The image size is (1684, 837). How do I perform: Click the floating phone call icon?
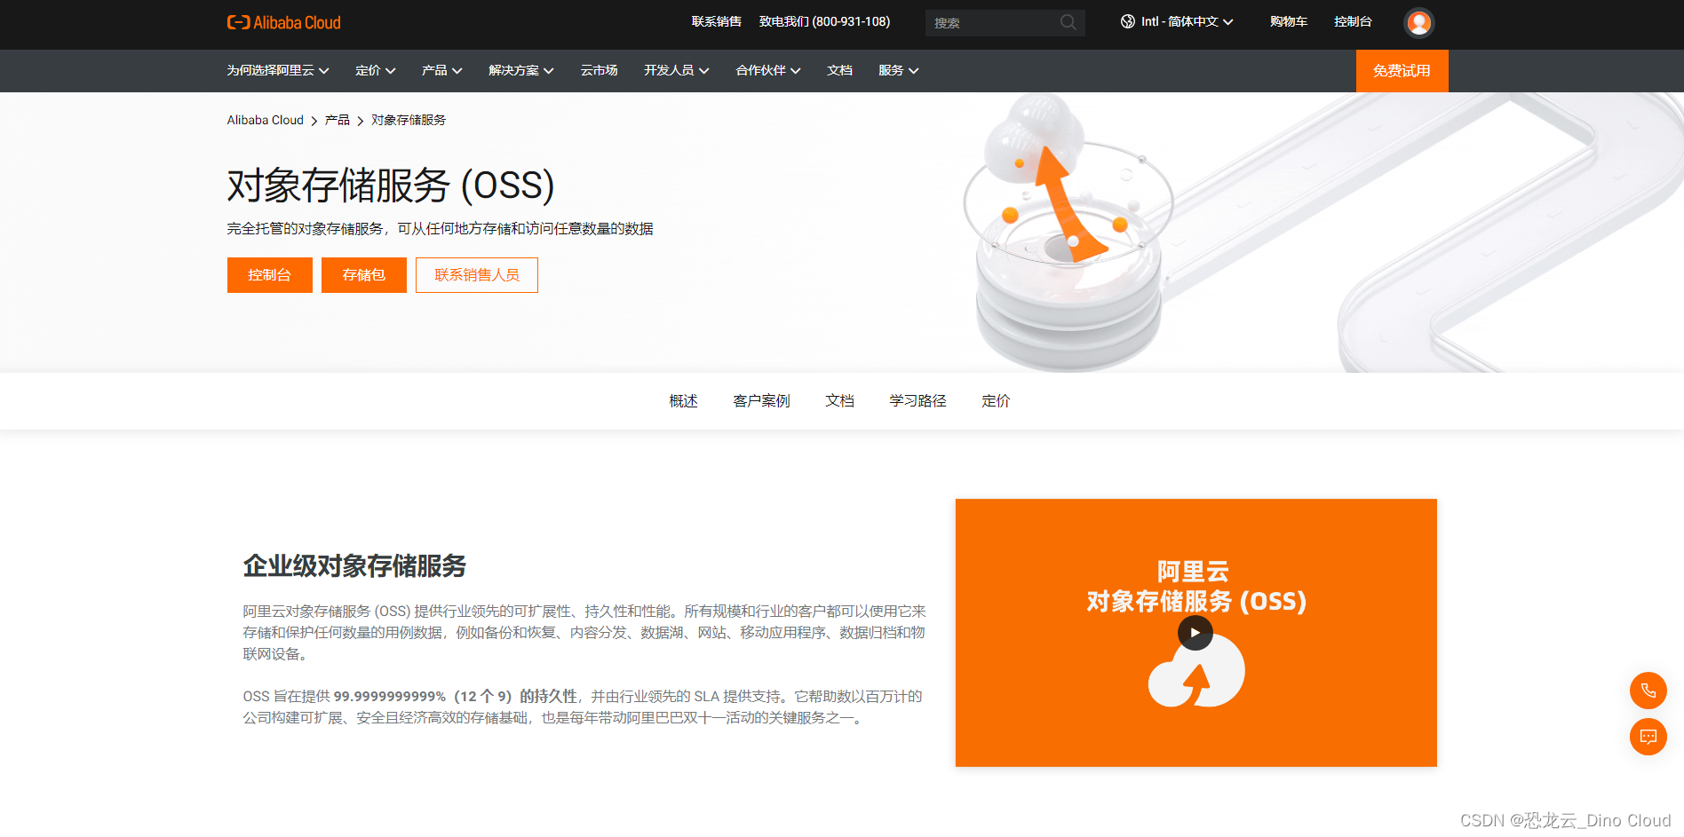pyautogui.click(x=1648, y=691)
